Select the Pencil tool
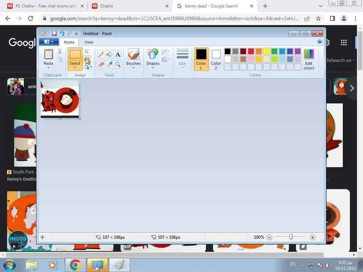Image resolution: width=363 pixels, height=272 pixels. (x=101, y=54)
